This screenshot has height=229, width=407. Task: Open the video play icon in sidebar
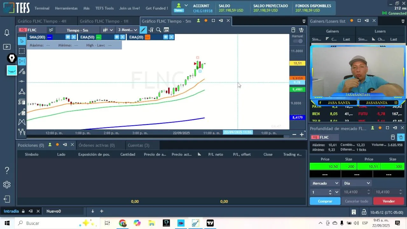pyautogui.click(x=7, y=47)
